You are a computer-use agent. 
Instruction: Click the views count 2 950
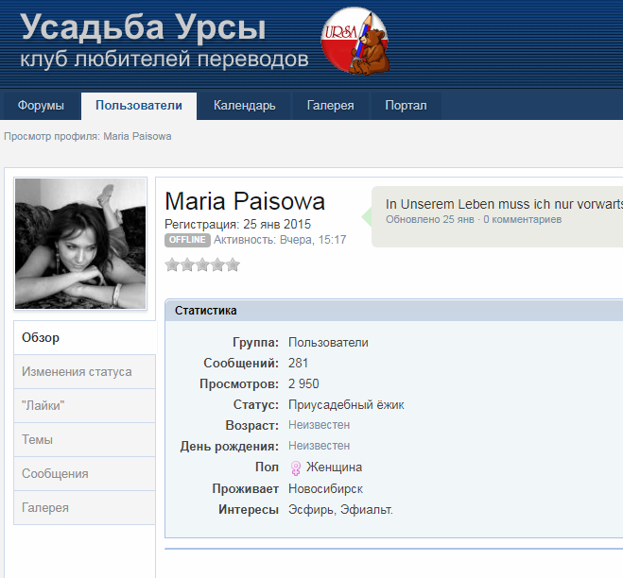[303, 383]
